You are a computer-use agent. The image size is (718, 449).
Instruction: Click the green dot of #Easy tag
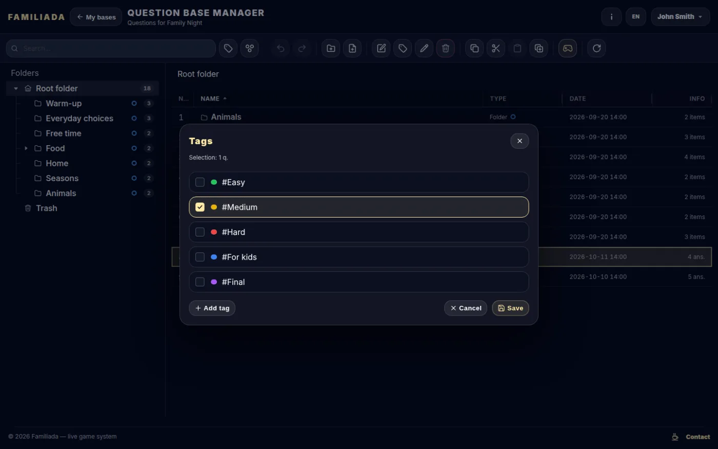[x=214, y=182]
